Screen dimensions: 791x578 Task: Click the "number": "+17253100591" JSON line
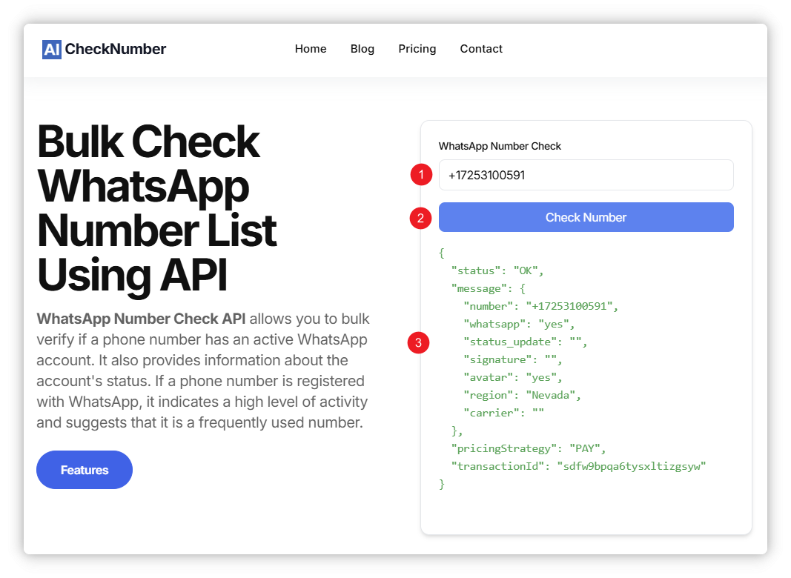click(x=540, y=306)
